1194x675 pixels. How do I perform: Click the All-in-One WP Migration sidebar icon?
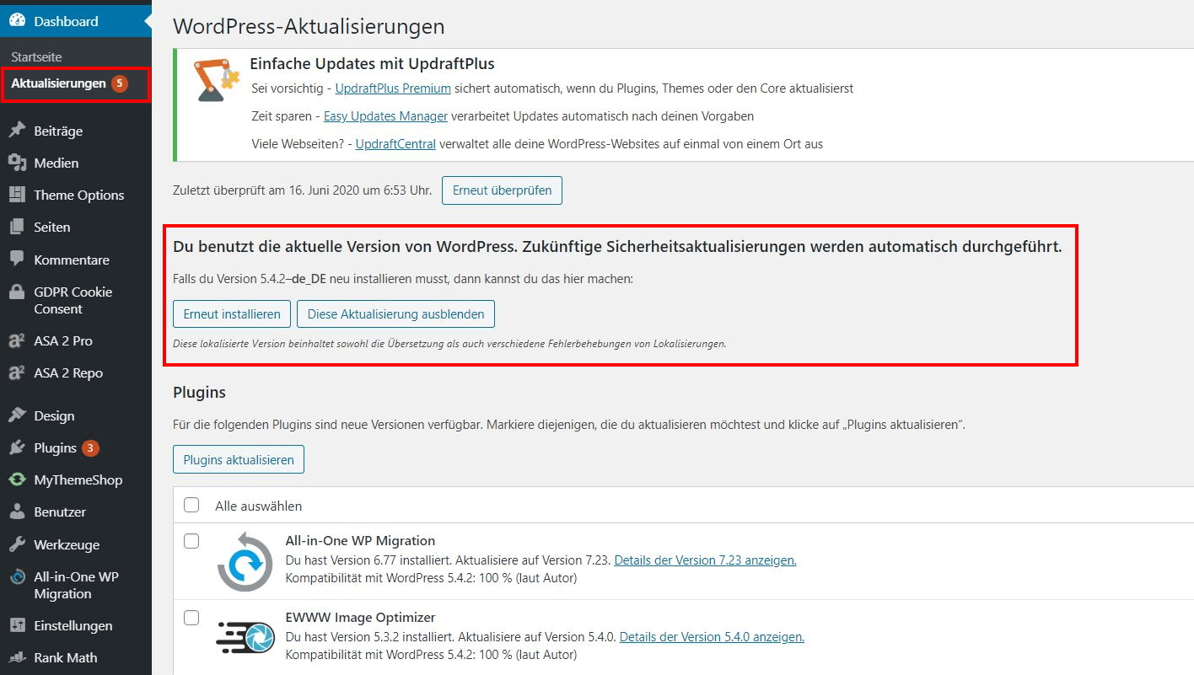point(17,577)
